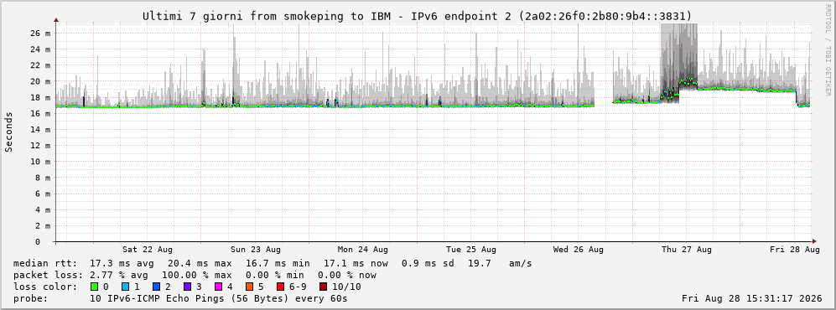Click the purple loss color 3 swatch
Viewport: 836px width, 310px height.
tap(187, 287)
